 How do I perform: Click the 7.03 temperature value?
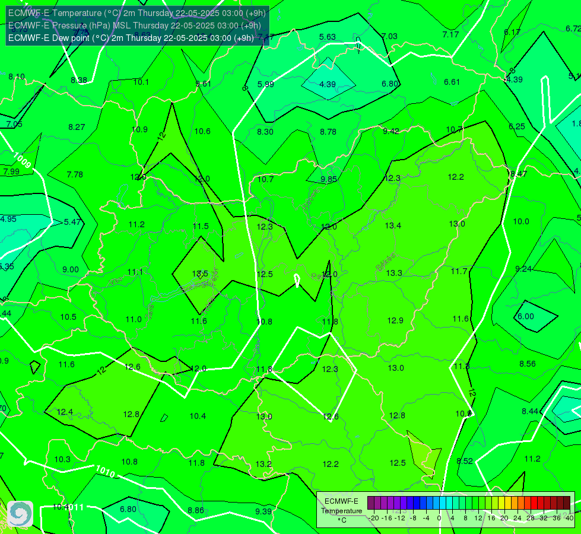click(x=389, y=36)
